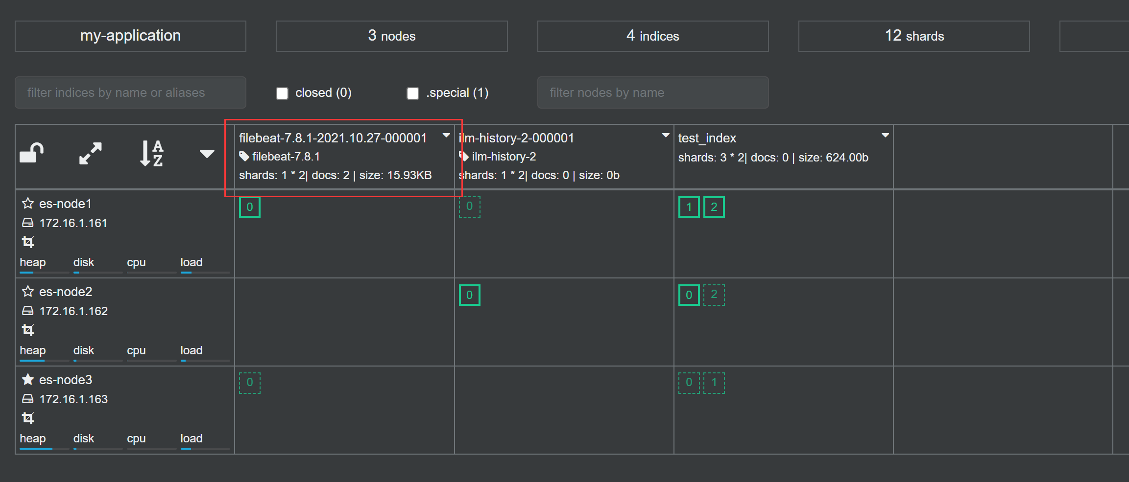1129x482 pixels.
Task: Open the test_index dropdown arrow
Action: click(885, 135)
